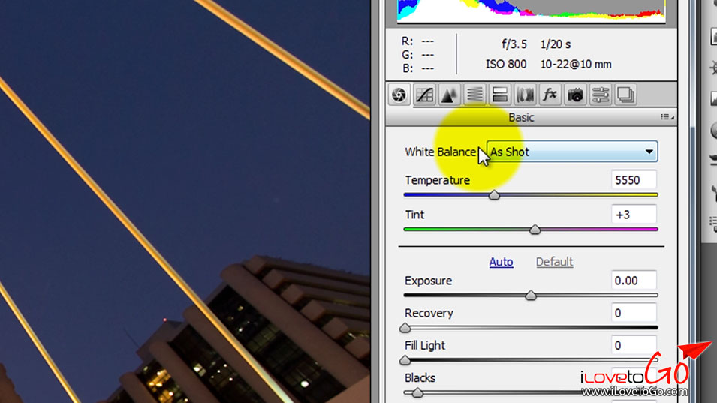The image size is (717, 403).
Task: Click the Temperature value field 5550
Action: 634,180
